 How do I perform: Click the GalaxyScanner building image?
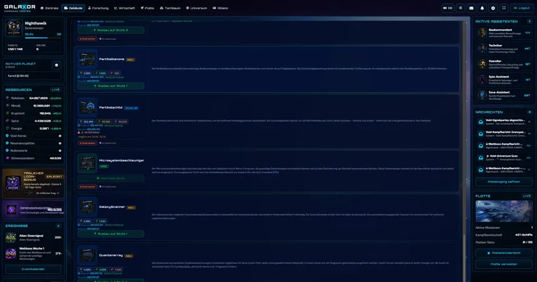(87, 207)
